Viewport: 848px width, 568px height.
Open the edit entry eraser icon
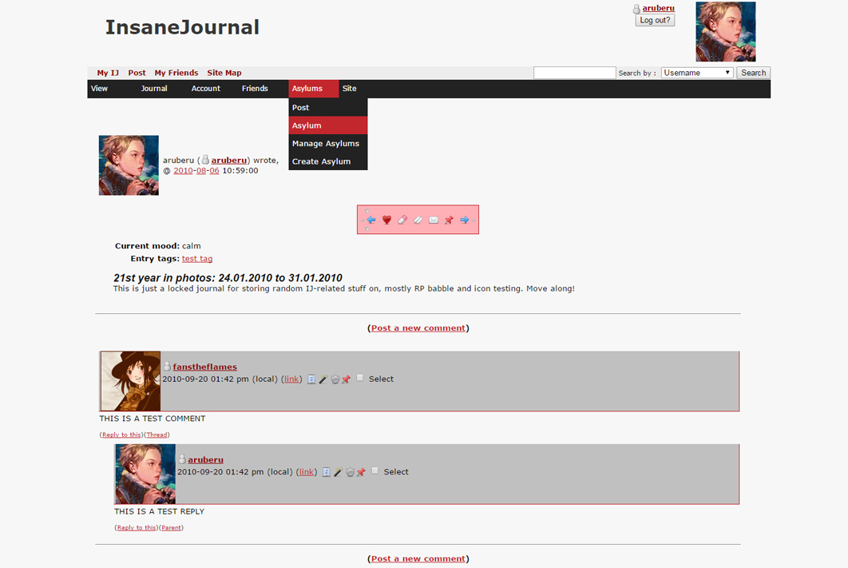point(402,220)
